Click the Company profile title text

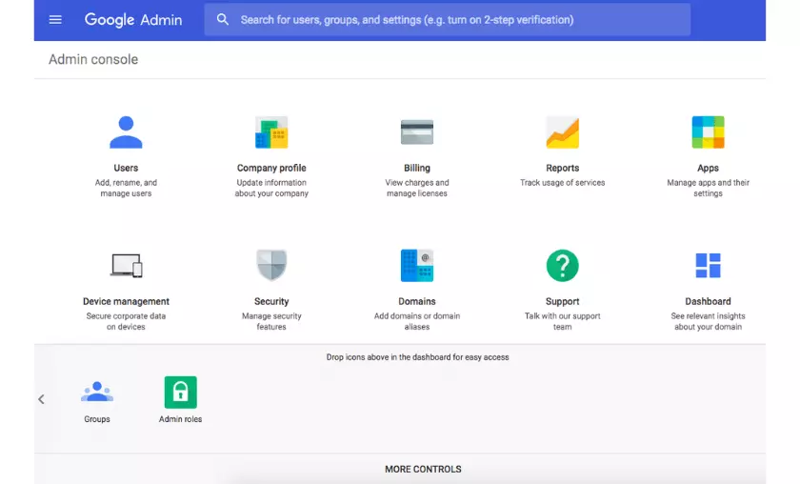271,168
